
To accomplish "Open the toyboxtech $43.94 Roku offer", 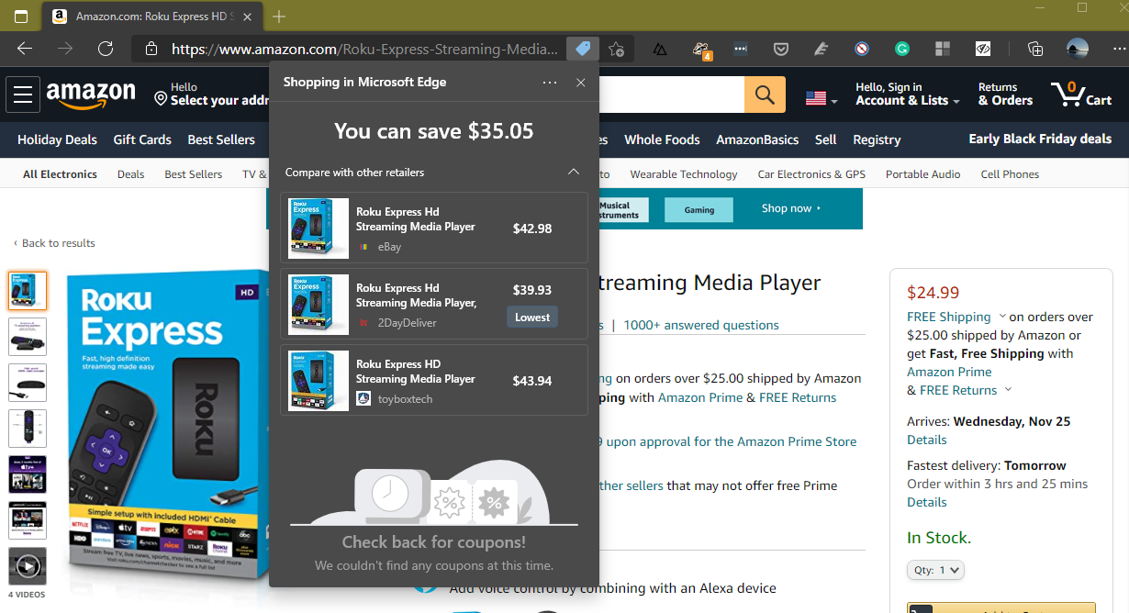I will [434, 380].
